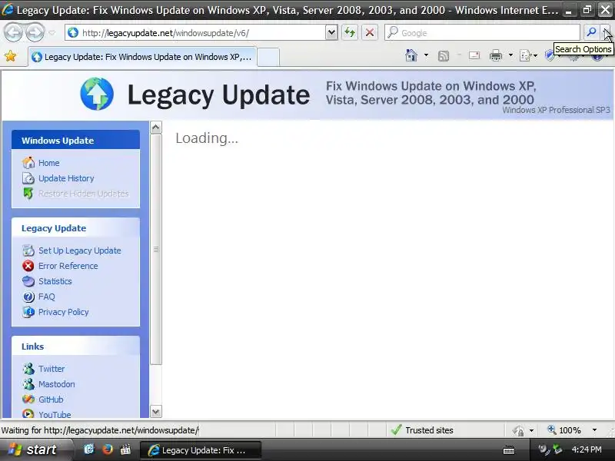Viewport: 615px width, 461px height.
Task: Click the Windows Update panel header
Action: [75, 140]
